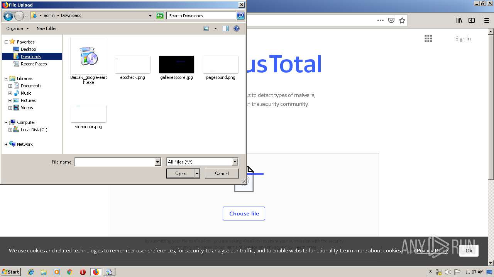Viewport: 494px width, 277px height.
Task: Toggle Firefox sidebar icon
Action: click(x=472, y=20)
